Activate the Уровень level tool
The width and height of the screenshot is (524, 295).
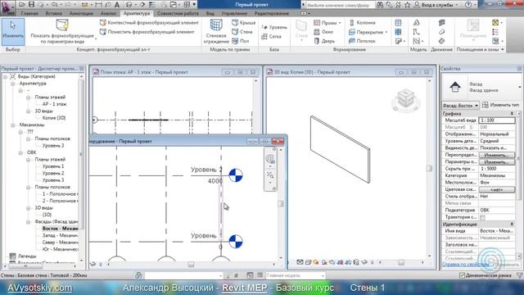pos(274,27)
